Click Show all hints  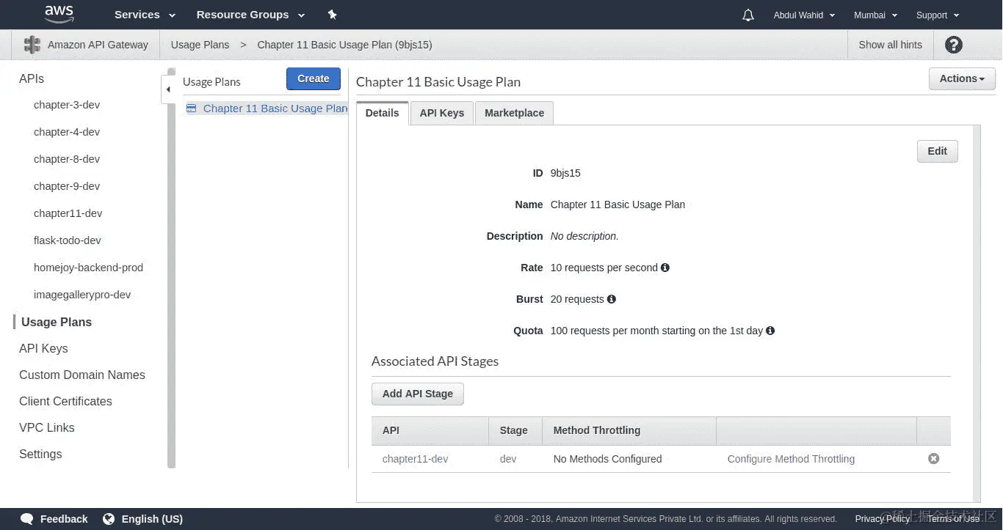[890, 45]
